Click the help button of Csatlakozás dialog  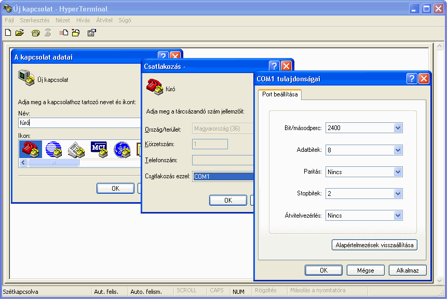(274, 66)
